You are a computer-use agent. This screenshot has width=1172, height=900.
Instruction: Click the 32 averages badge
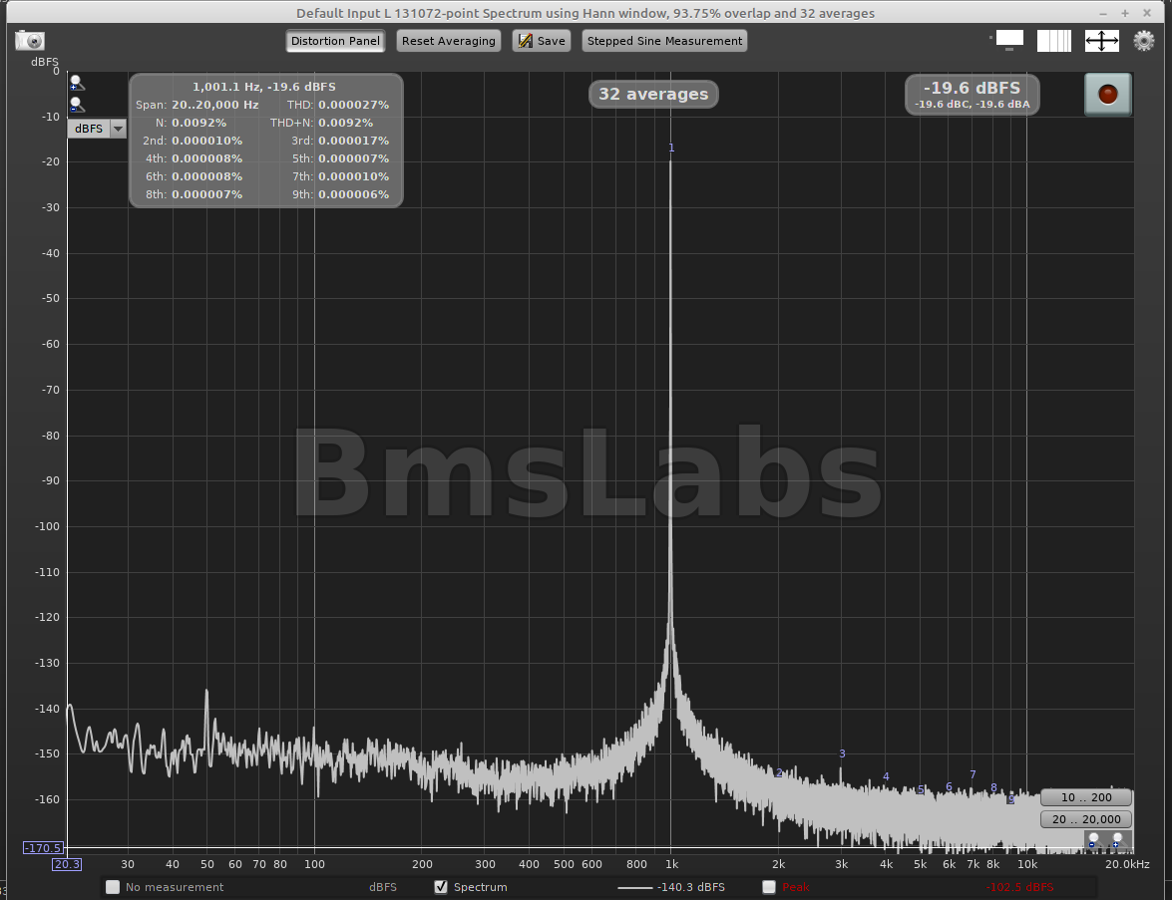tap(653, 94)
